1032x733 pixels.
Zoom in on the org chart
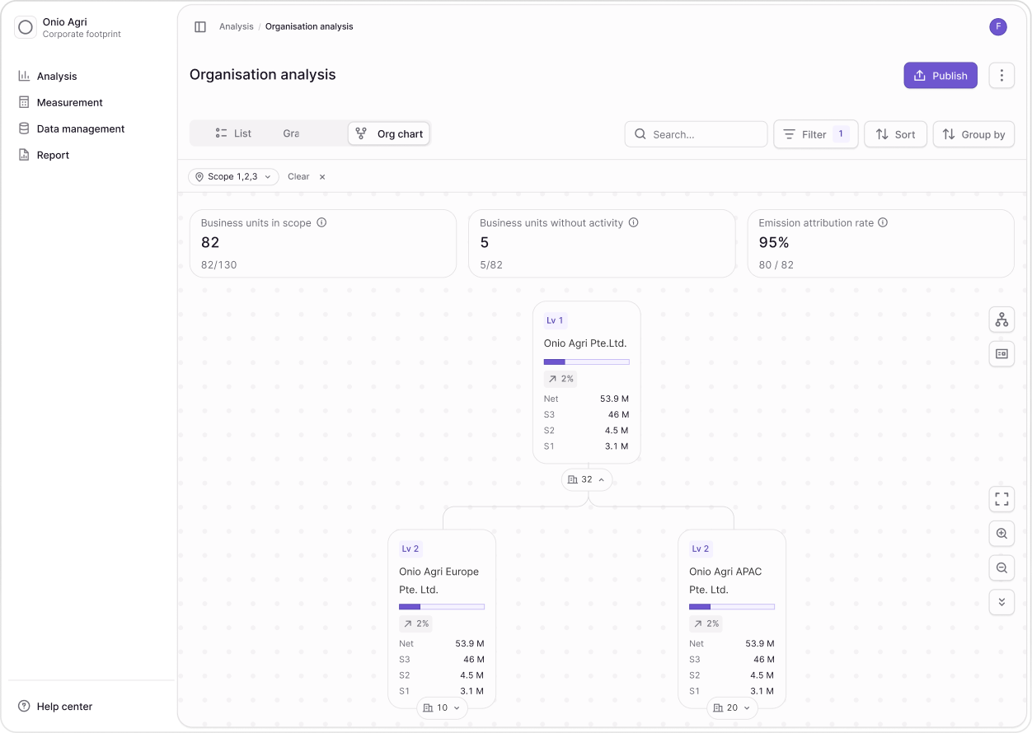(1002, 534)
